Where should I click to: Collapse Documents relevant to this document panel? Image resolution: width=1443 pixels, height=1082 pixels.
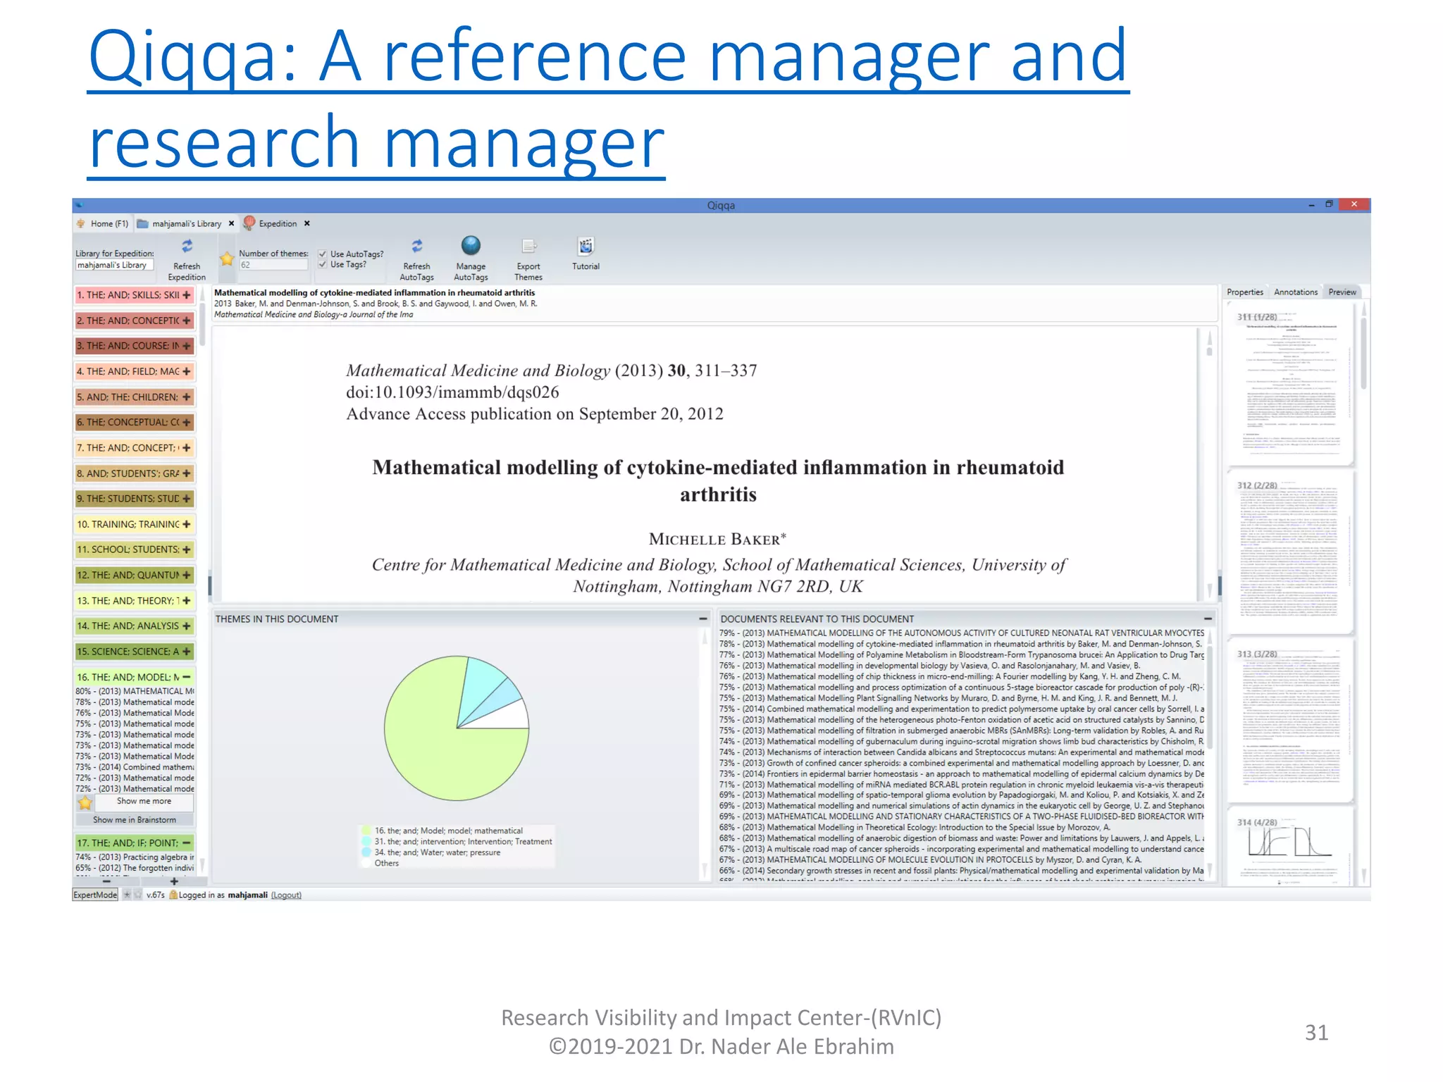(1208, 618)
